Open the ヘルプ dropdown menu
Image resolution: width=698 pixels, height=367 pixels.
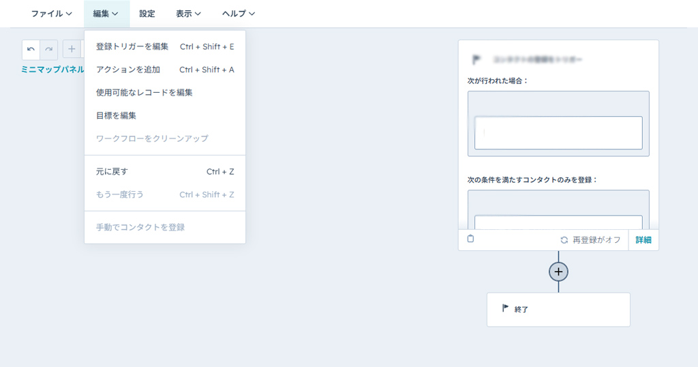(x=239, y=14)
